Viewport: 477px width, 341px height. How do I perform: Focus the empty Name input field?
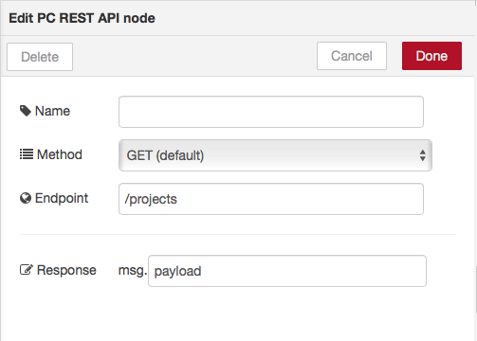(271, 112)
